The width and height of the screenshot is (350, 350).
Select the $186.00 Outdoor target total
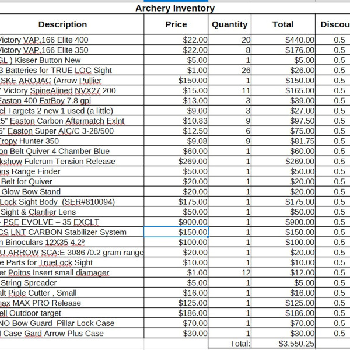pos(283,313)
